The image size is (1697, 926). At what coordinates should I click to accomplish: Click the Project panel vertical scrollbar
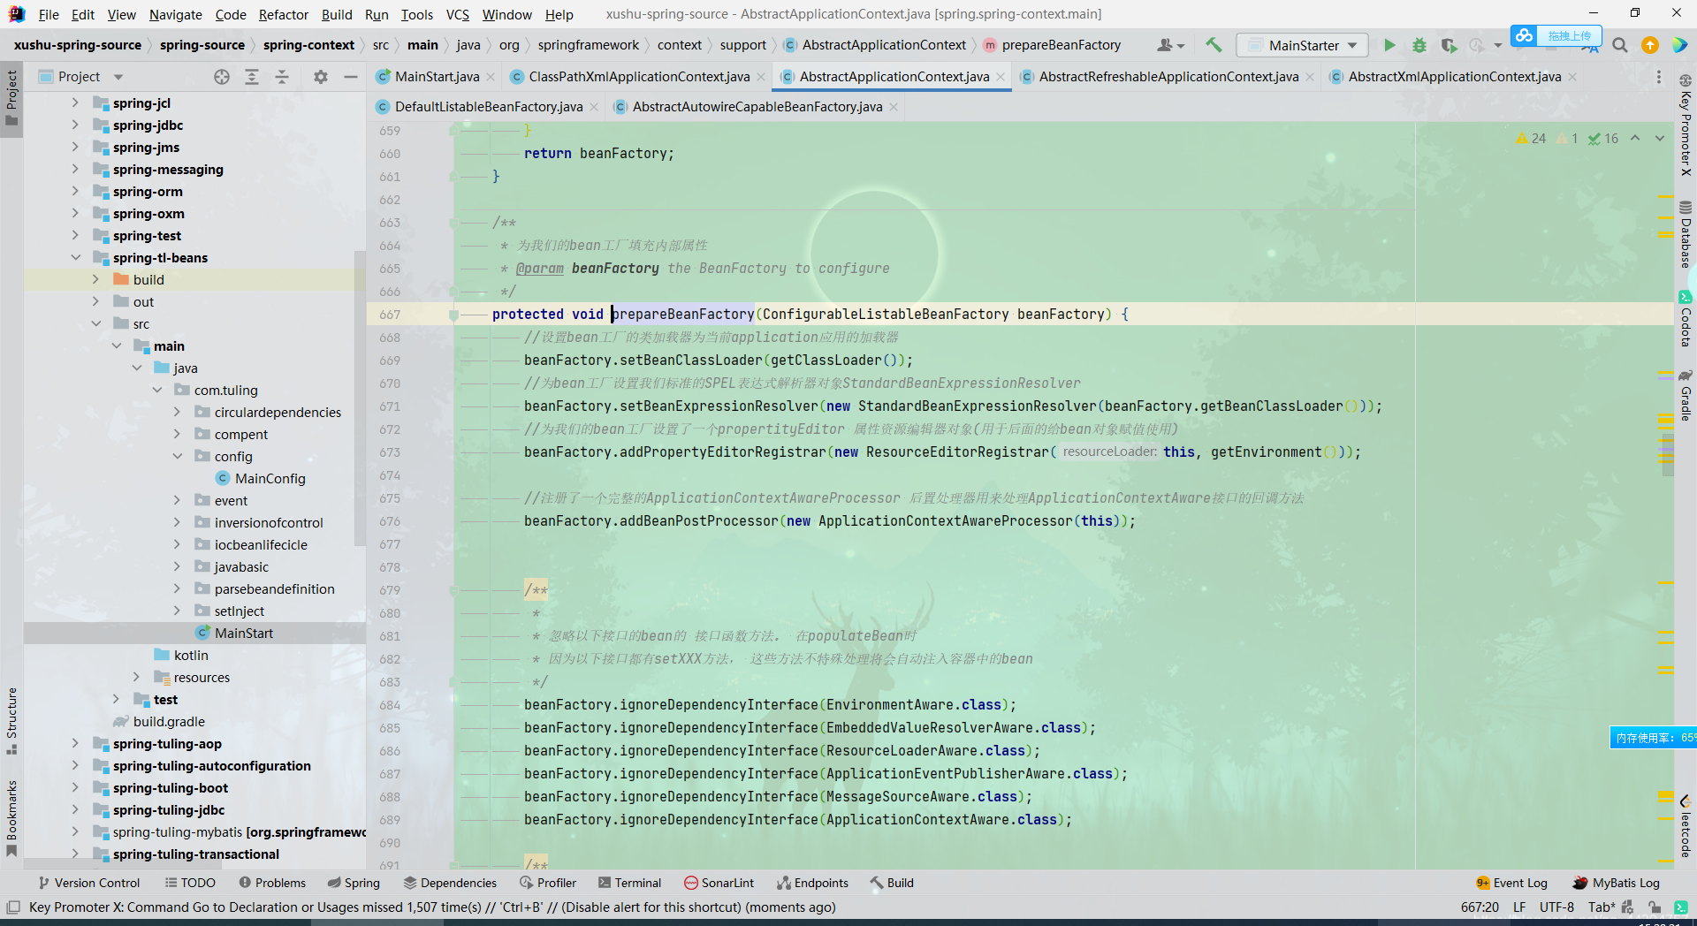(x=360, y=398)
